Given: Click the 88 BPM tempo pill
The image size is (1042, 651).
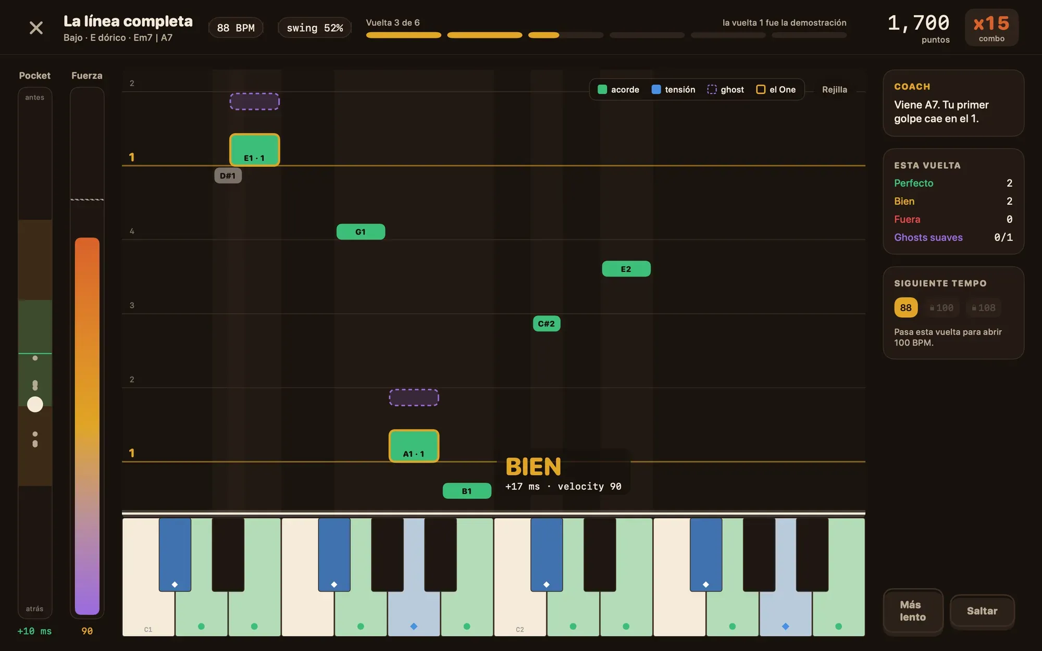Looking at the screenshot, I should pos(235,28).
